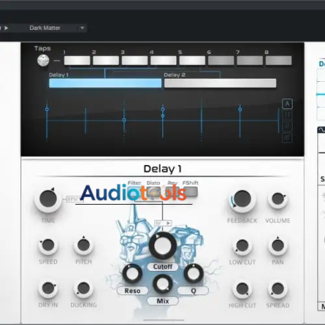Click the Taps label text
The height and width of the screenshot is (325, 325).
(x=42, y=48)
